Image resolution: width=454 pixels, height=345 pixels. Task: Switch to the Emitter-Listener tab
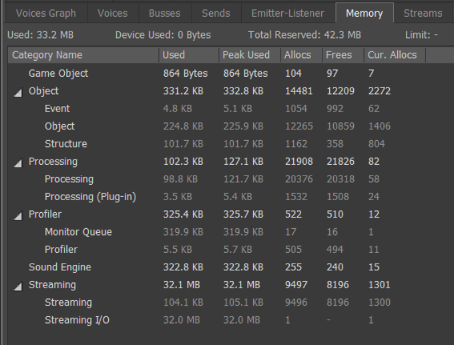287,13
